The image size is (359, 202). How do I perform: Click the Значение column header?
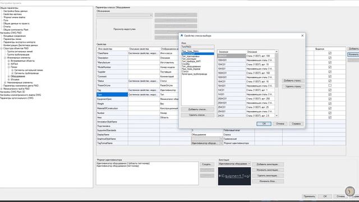pyautogui.click(x=232, y=52)
